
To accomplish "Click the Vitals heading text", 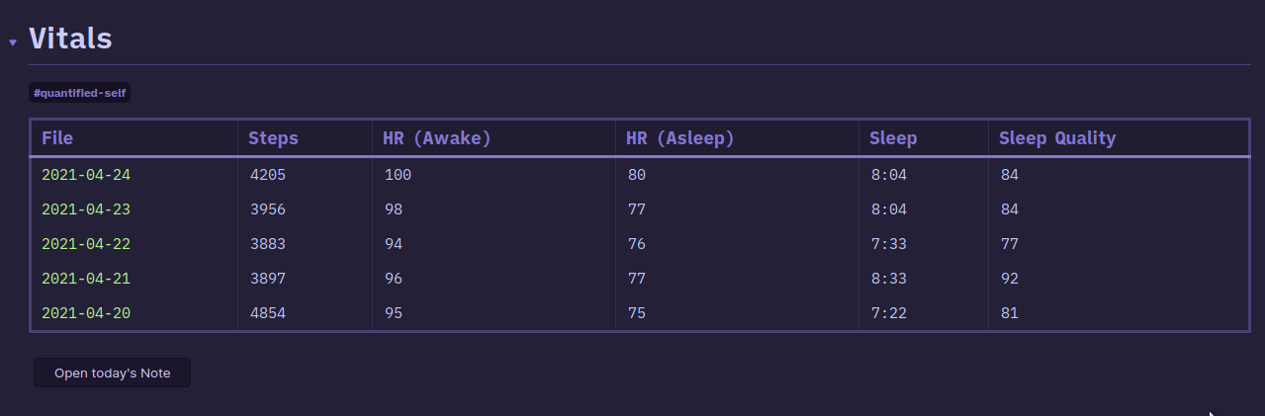I will [70, 39].
